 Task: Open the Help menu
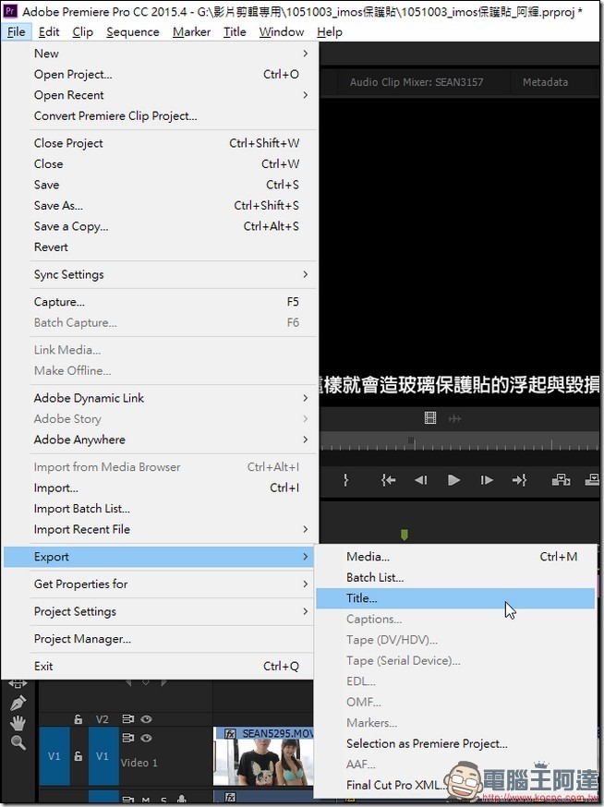pyautogui.click(x=330, y=32)
